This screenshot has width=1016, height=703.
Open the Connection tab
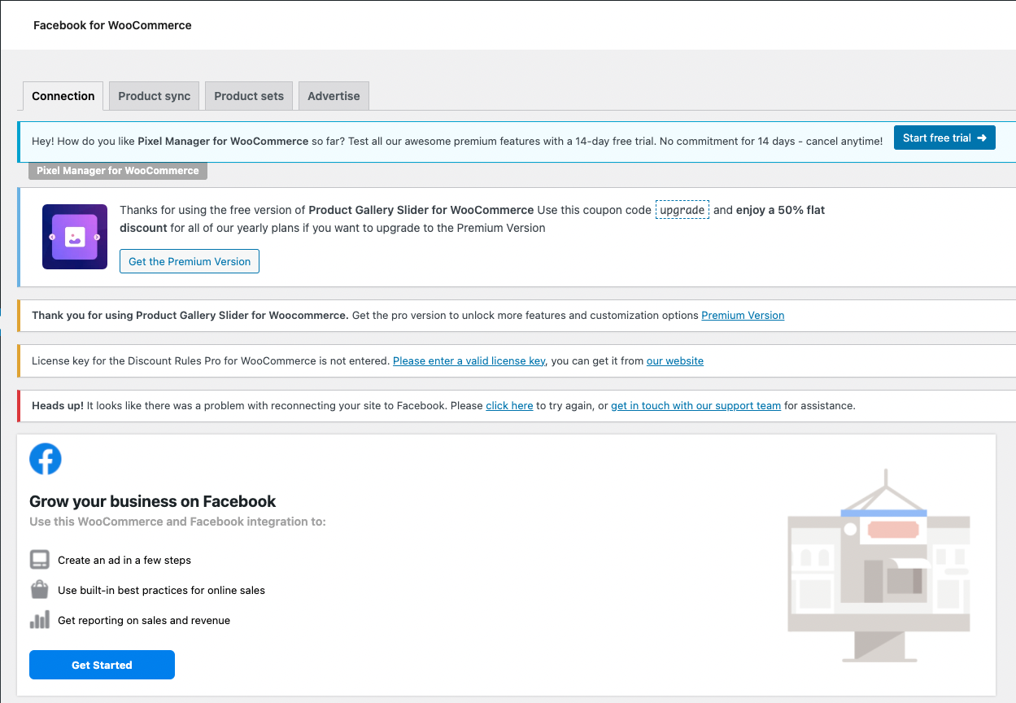pyautogui.click(x=63, y=96)
